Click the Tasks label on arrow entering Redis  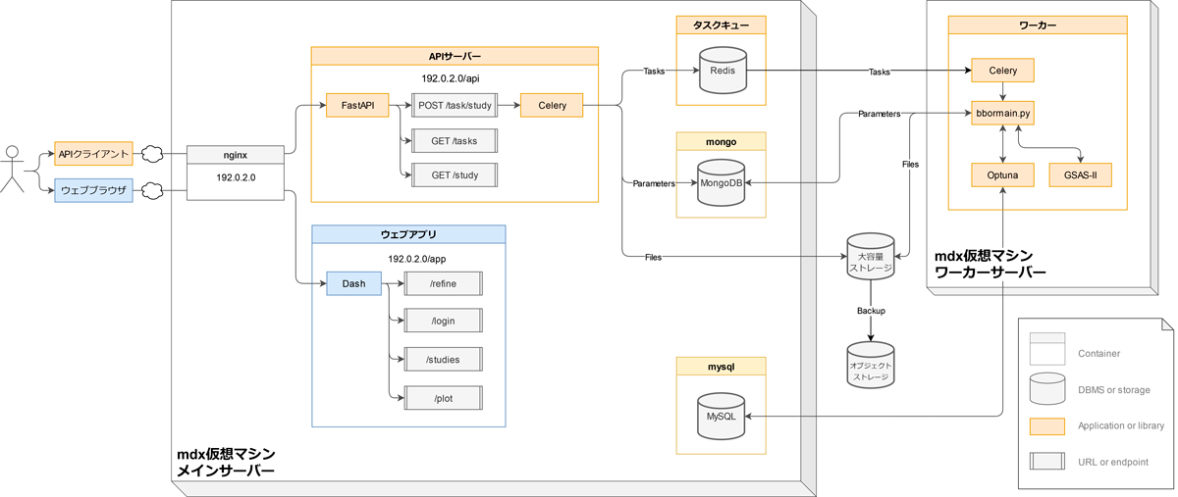655,71
